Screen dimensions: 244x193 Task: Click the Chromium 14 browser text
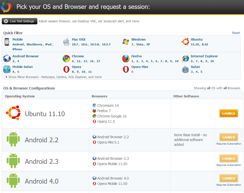pyautogui.click(x=108, y=106)
